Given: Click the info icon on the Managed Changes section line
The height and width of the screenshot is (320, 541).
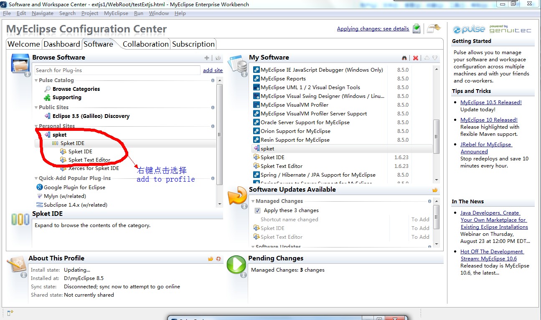Looking at the screenshot, I should click(429, 201).
